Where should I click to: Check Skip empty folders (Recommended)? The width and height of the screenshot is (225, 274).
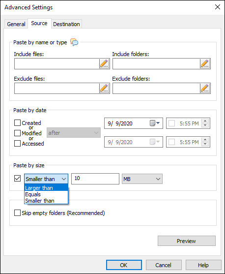(17, 213)
